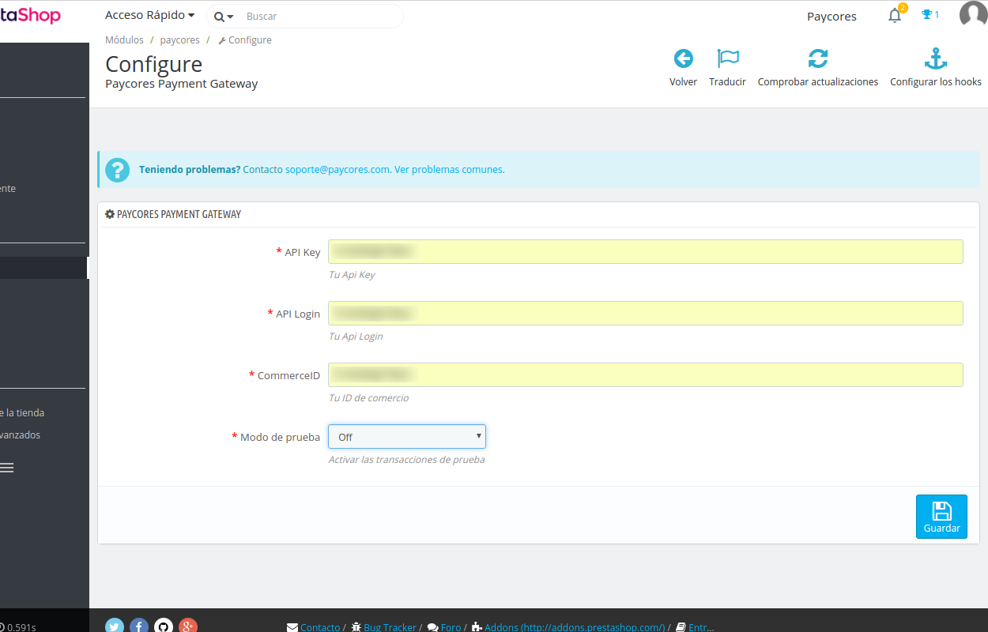Image resolution: width=988 pixels, height=632 pixels.
Task: Open the Modo de prueba dropdown
Action: point(407,437)
